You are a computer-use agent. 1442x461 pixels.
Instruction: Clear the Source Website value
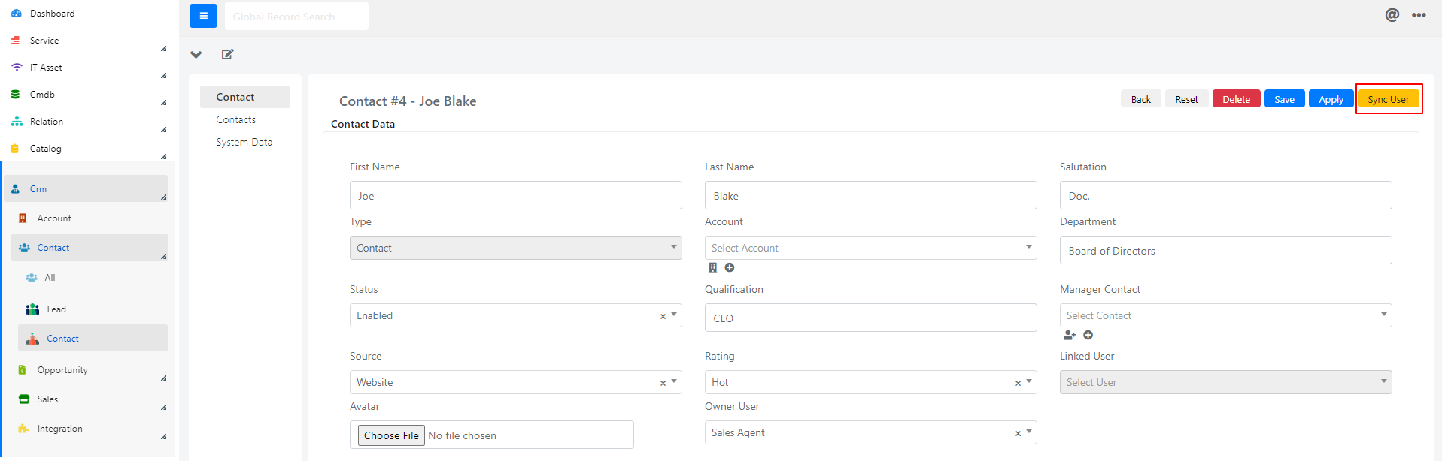[x=663, y=383]
